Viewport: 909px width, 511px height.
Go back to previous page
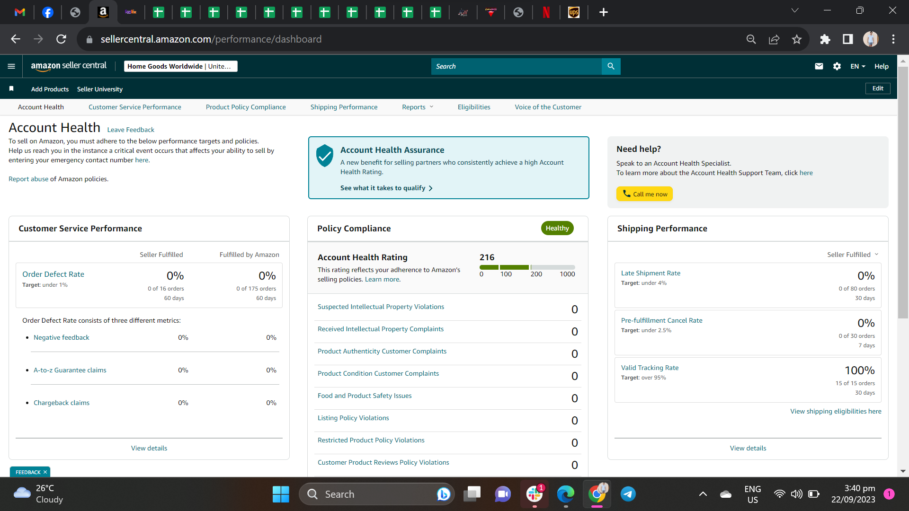point(16,39)
